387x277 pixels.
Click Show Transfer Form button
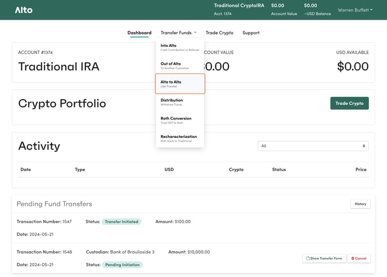[324, 258]
